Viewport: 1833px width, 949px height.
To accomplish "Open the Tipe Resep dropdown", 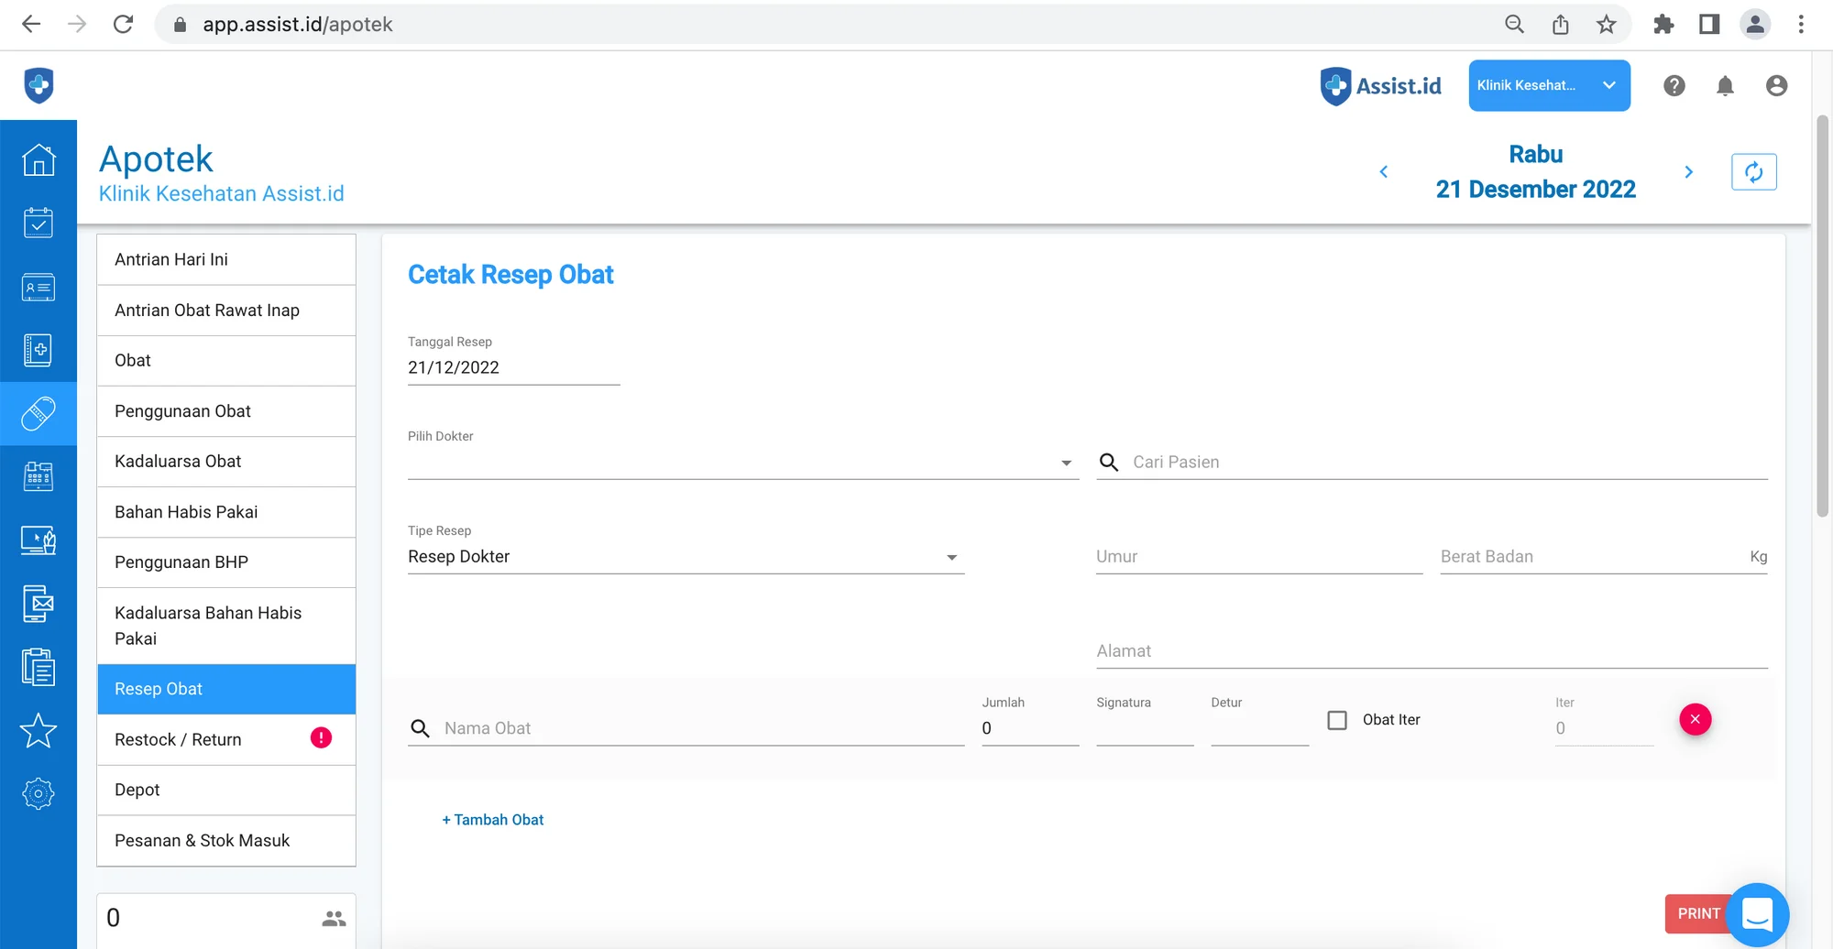I will 686,557.
